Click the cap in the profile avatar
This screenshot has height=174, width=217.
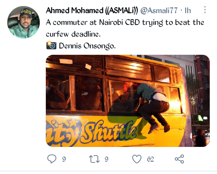pos(26,13)
